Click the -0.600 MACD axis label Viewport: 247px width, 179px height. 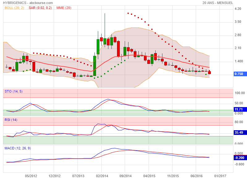(x=240, y=164)
